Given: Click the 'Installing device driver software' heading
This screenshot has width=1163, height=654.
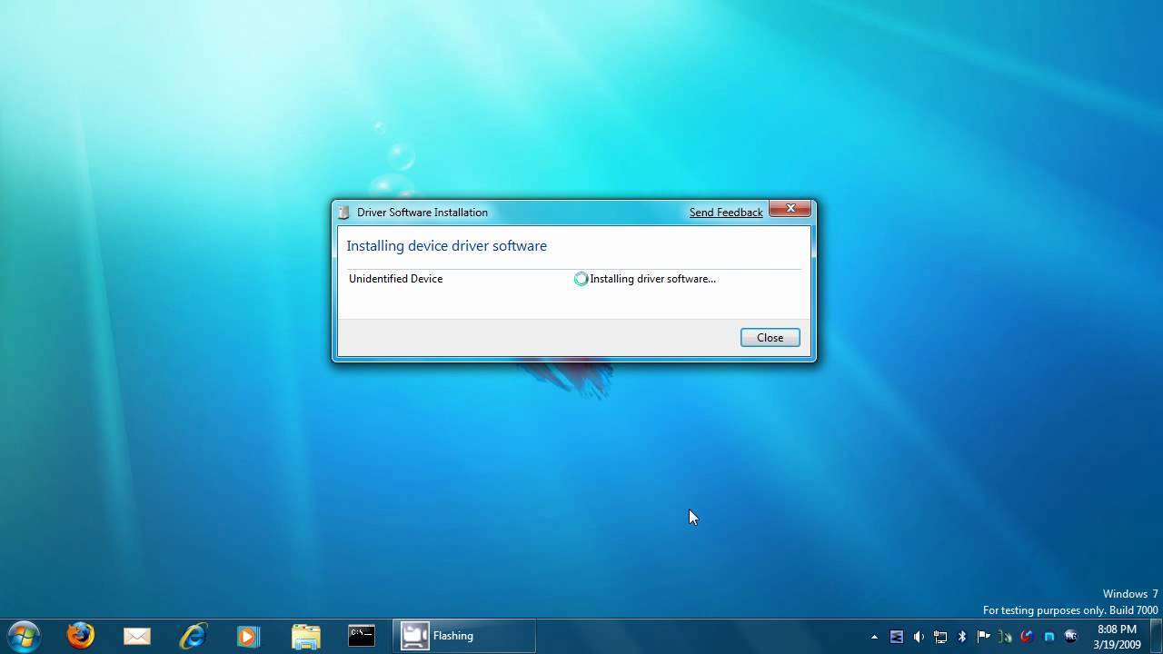Looking at the screenshot, I should pyautogui.click(x=446, y=246).
